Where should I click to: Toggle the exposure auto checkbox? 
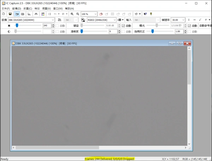coord(189,26)
